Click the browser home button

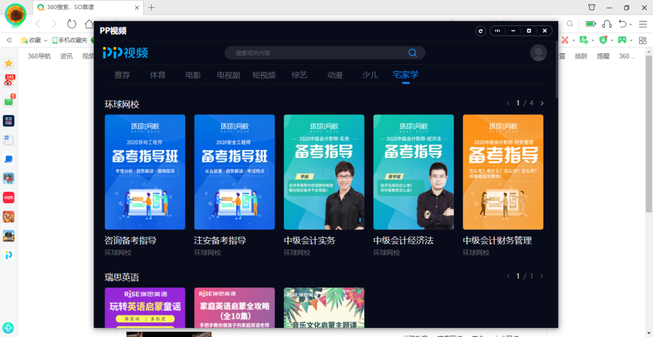tap(89, 24)
